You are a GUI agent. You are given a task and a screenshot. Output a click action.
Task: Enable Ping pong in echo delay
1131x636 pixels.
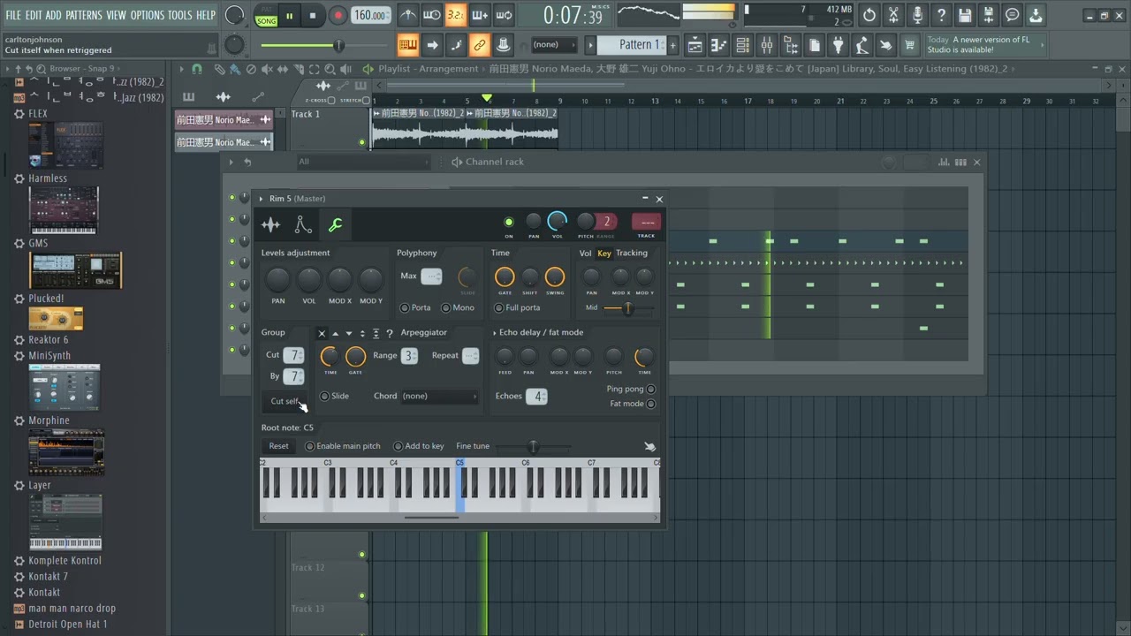click(651, 389)
